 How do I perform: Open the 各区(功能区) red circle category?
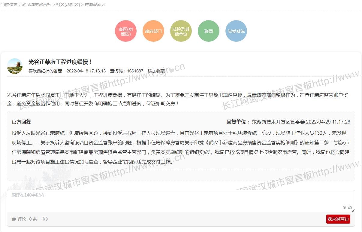[x=126, y=31]
